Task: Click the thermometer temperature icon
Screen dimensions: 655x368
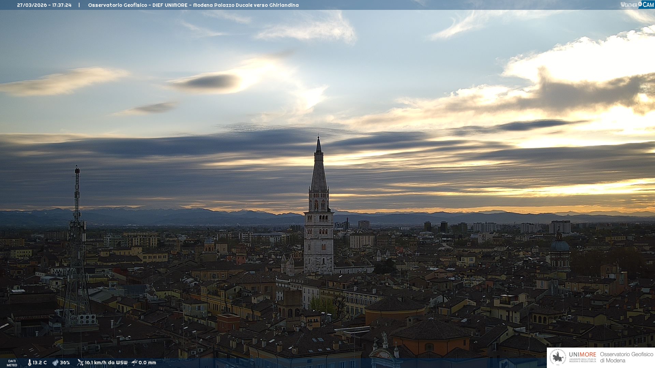Action: pos(30,363)
